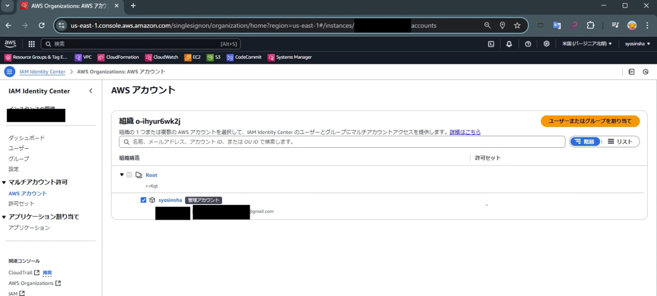Reload the current page
The height and width of the screenshot is (296, 657).
pos(42,25)
